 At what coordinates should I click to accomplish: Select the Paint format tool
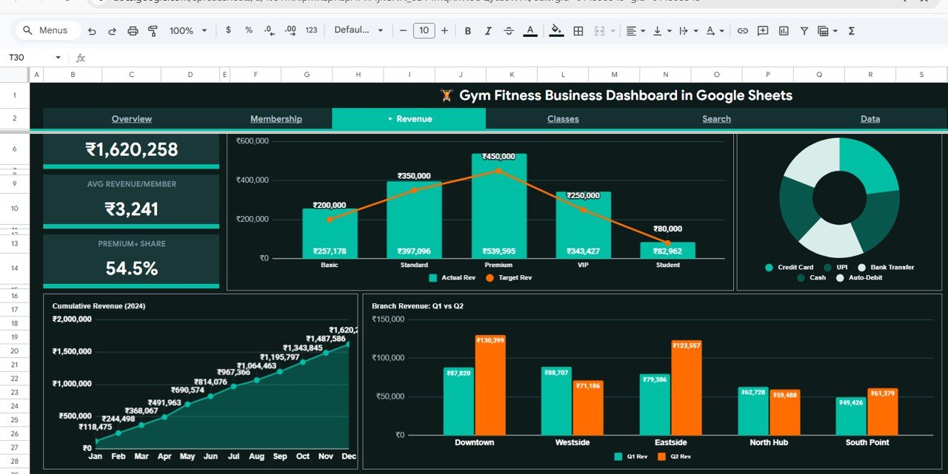tap(153, 30)
